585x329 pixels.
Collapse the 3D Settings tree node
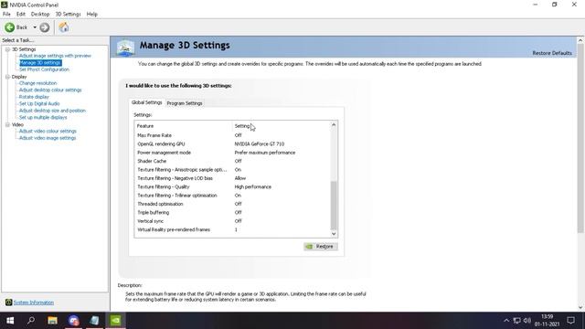[7, 49]
